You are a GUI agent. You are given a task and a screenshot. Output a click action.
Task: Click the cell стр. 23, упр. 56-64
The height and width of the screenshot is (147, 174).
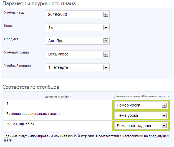pyautogui.click(x=20, y=124)
